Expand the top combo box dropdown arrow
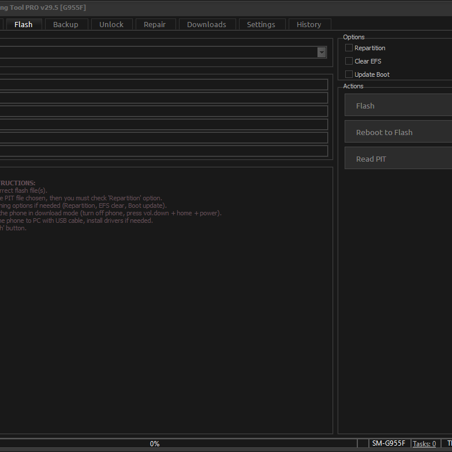Viewport: 452px width, 452px height. (322, 53)
